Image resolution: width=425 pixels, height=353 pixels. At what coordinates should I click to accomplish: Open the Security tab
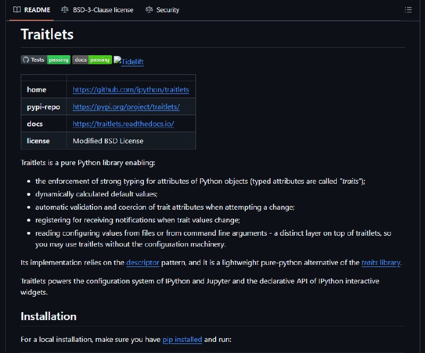[x=163, y=10]
